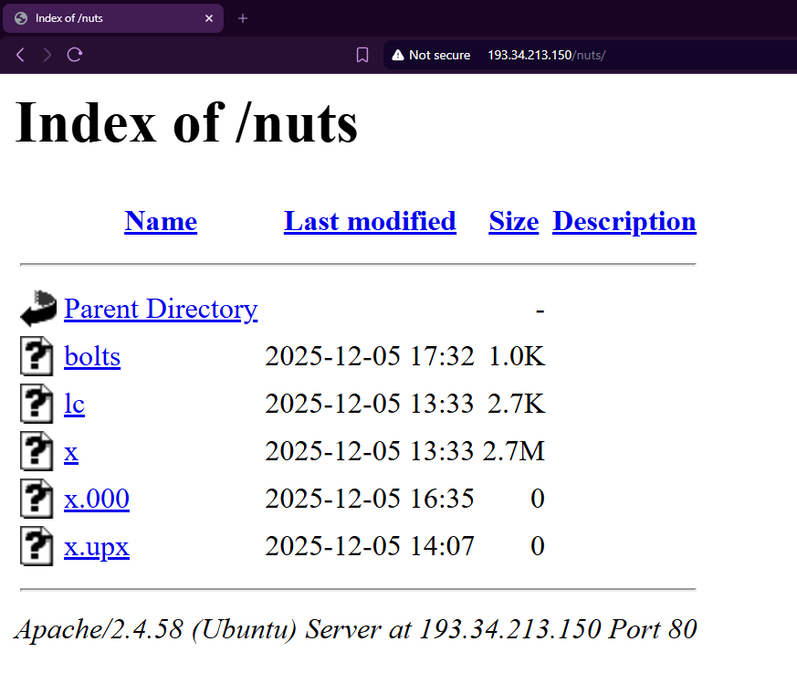Click the unknown-file icon next to x.000
Screen dimensions: 797x684
[37, 499]
